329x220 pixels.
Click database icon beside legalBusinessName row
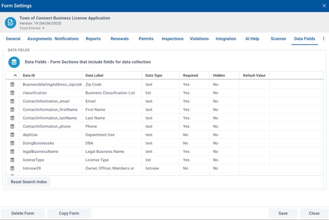click(x=12, y=151)
